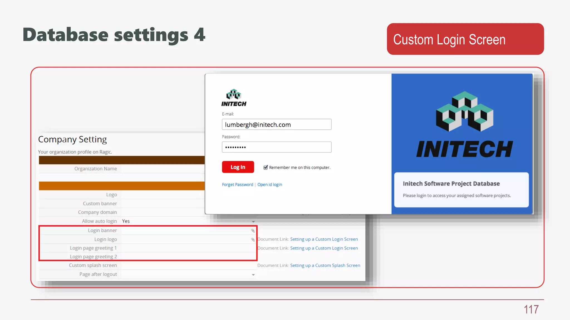Click 'Initech Software Project Database' greeting title
Screen dimensions: 570x320
point(451,184)
